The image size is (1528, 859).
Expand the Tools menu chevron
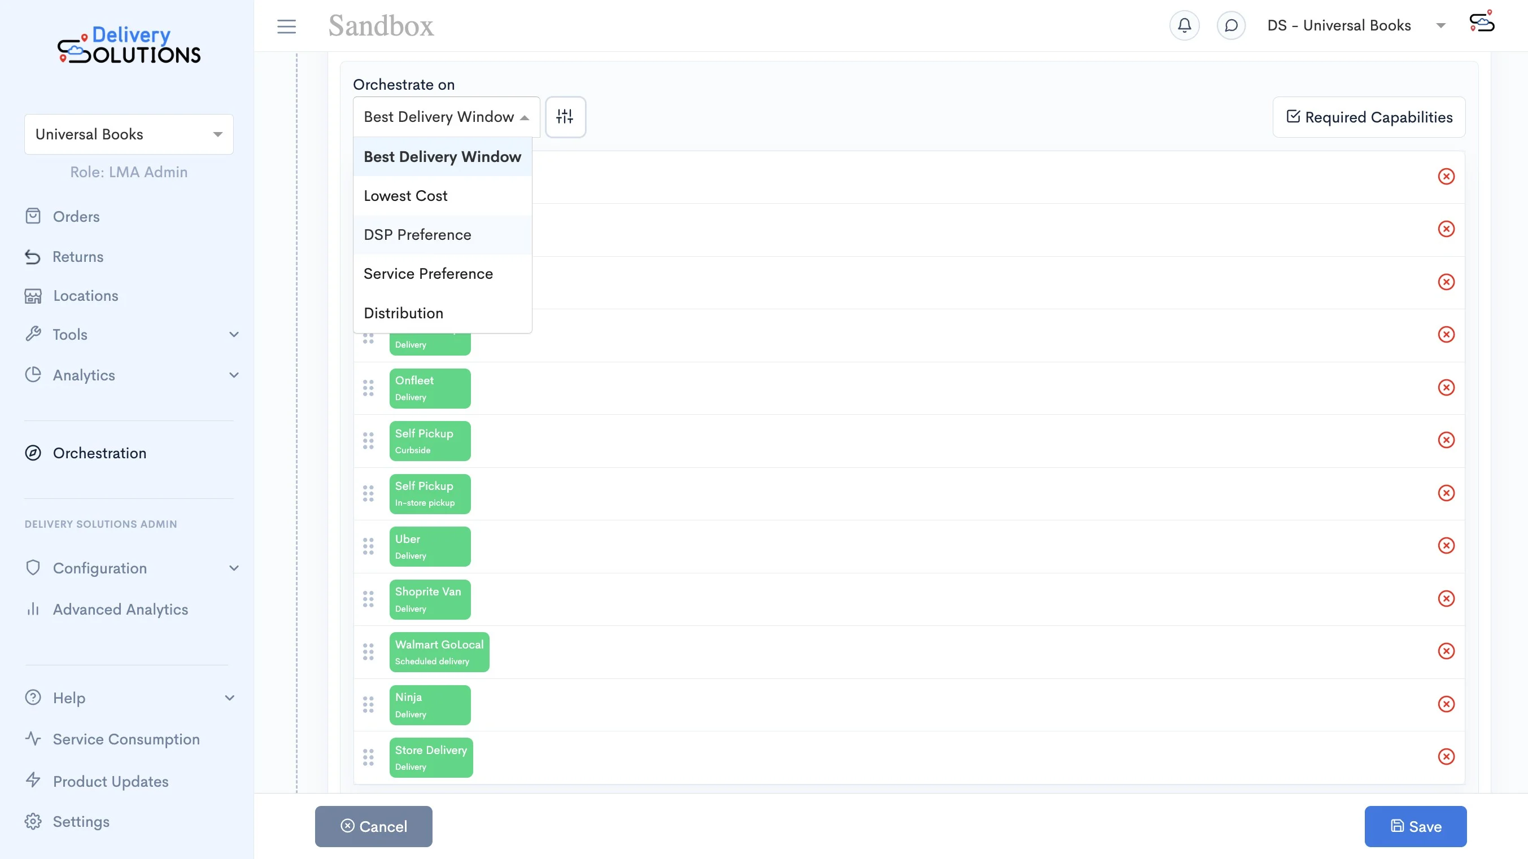pyautogui.click(x=234, y=335)
